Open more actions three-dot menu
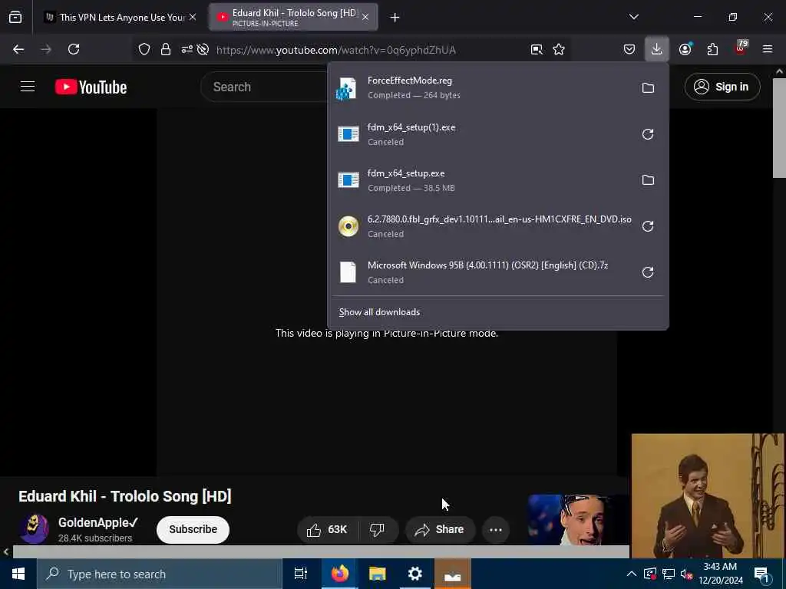The height and width of the screenshot is (589, 786). pyautogui.click(x=496, y=529)
